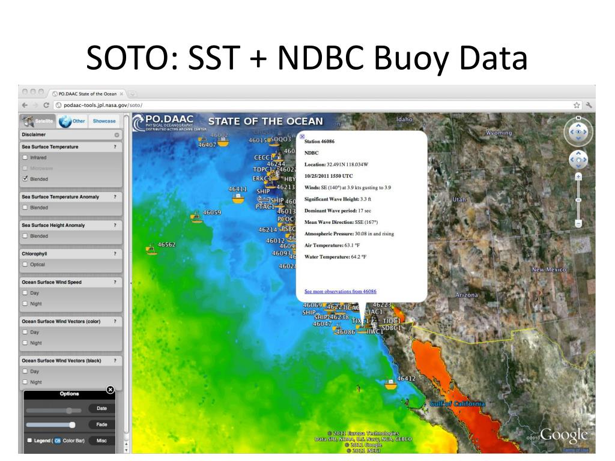
Task: Open the Showcase tab
Action: click(104, 121)
